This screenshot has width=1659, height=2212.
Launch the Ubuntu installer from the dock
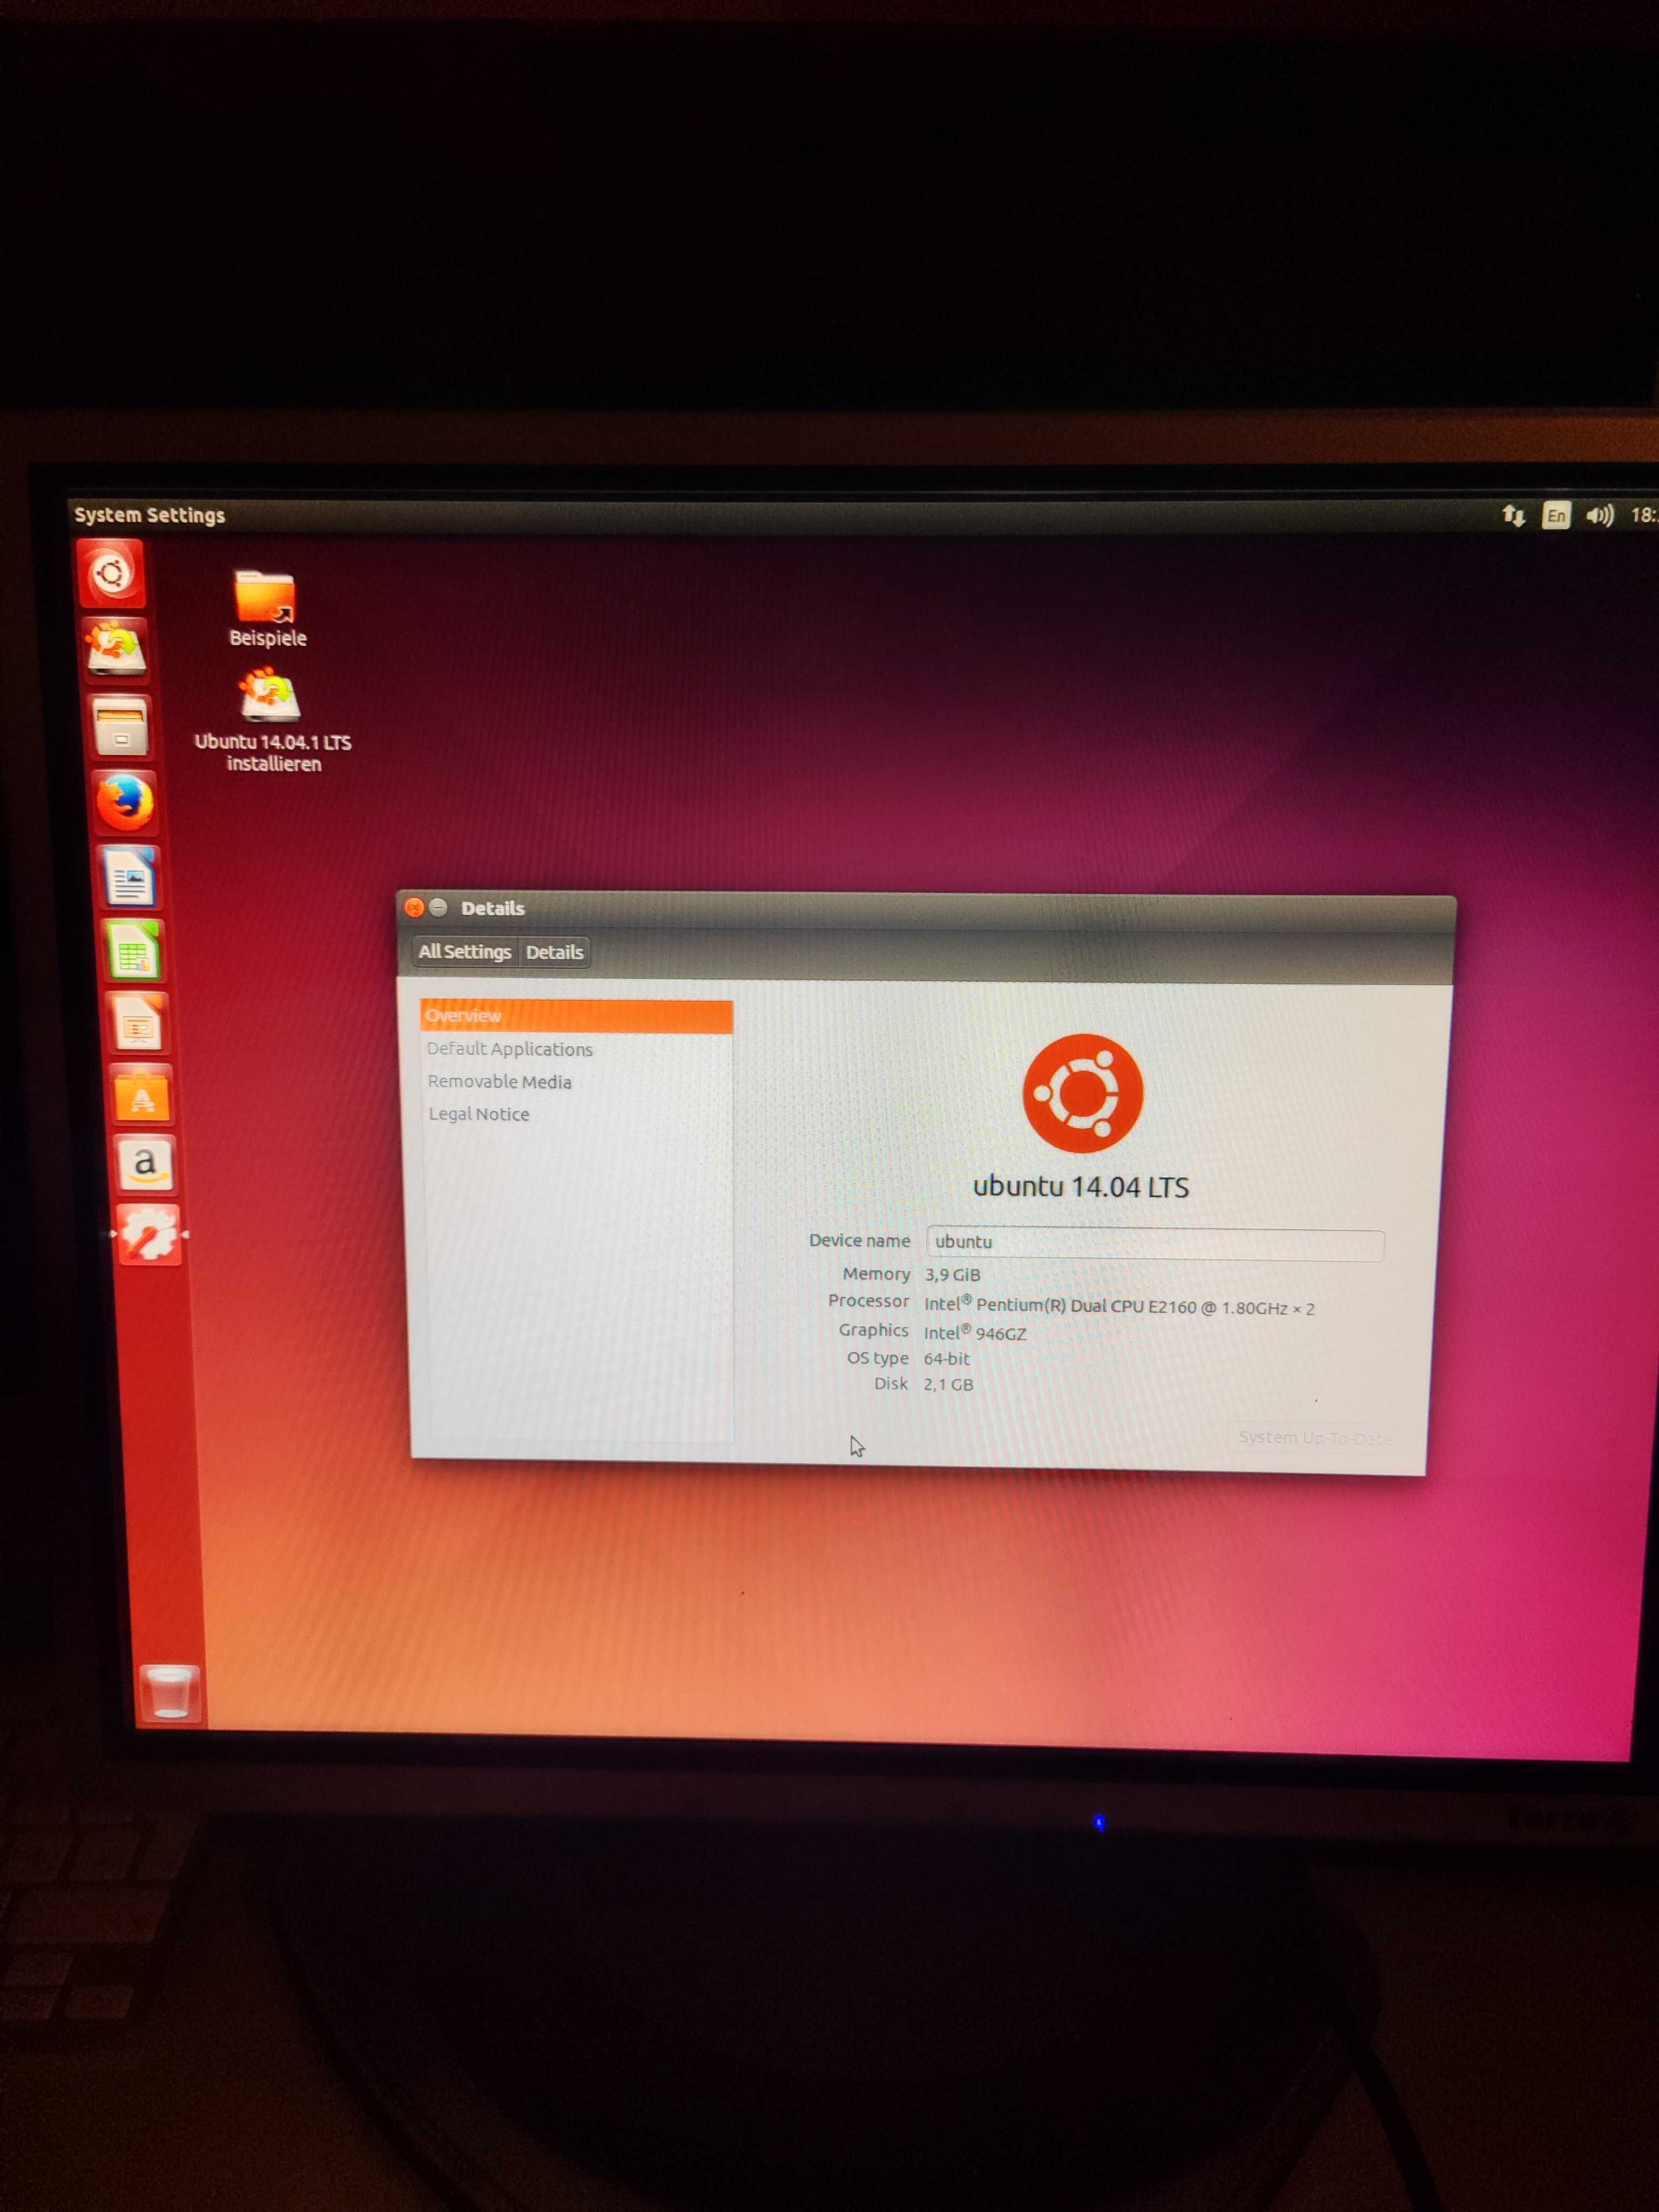tap(116, 649)
